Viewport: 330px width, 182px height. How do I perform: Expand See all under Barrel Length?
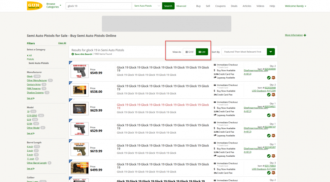[30, 169]
